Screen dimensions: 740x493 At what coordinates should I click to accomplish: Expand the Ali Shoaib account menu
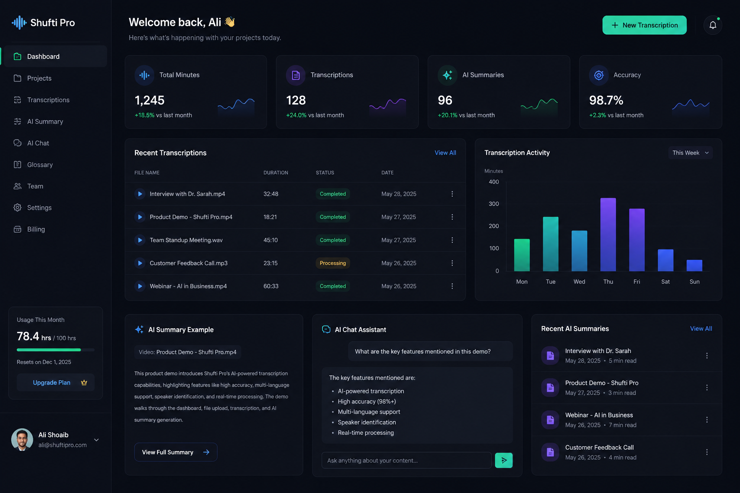tap(96, 440)
